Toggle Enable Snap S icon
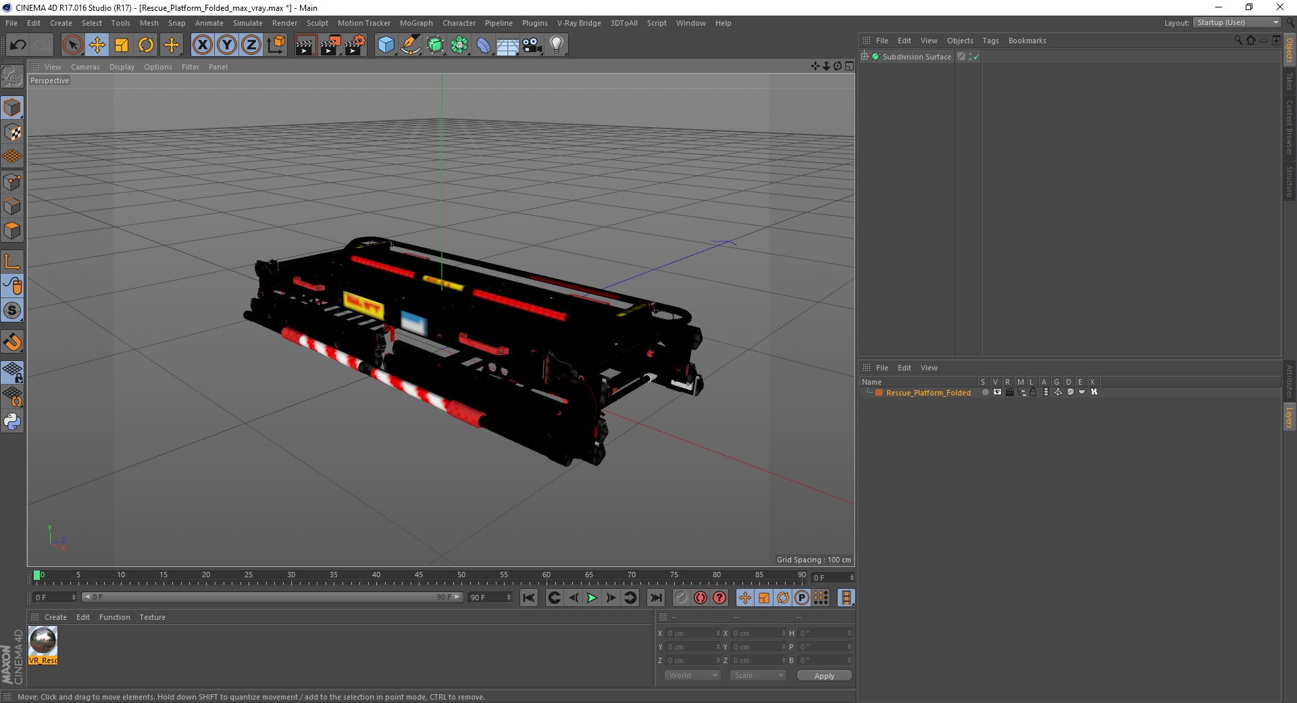 coord(12,310)
